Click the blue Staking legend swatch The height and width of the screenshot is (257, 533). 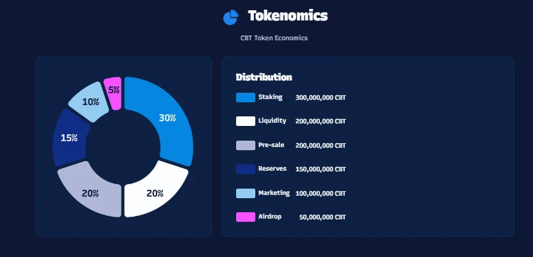click(246, 97)
